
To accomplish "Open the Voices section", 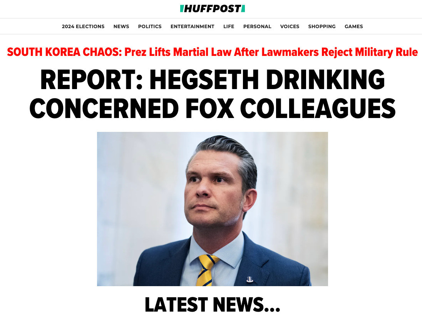I will (290, 26).
